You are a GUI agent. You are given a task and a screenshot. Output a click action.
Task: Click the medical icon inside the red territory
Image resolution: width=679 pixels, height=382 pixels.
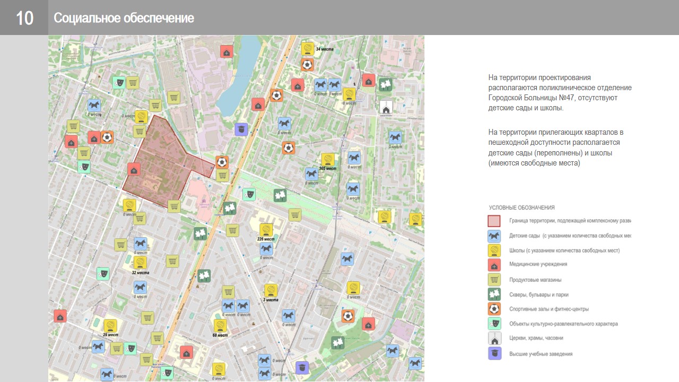(x=134, y=169)
